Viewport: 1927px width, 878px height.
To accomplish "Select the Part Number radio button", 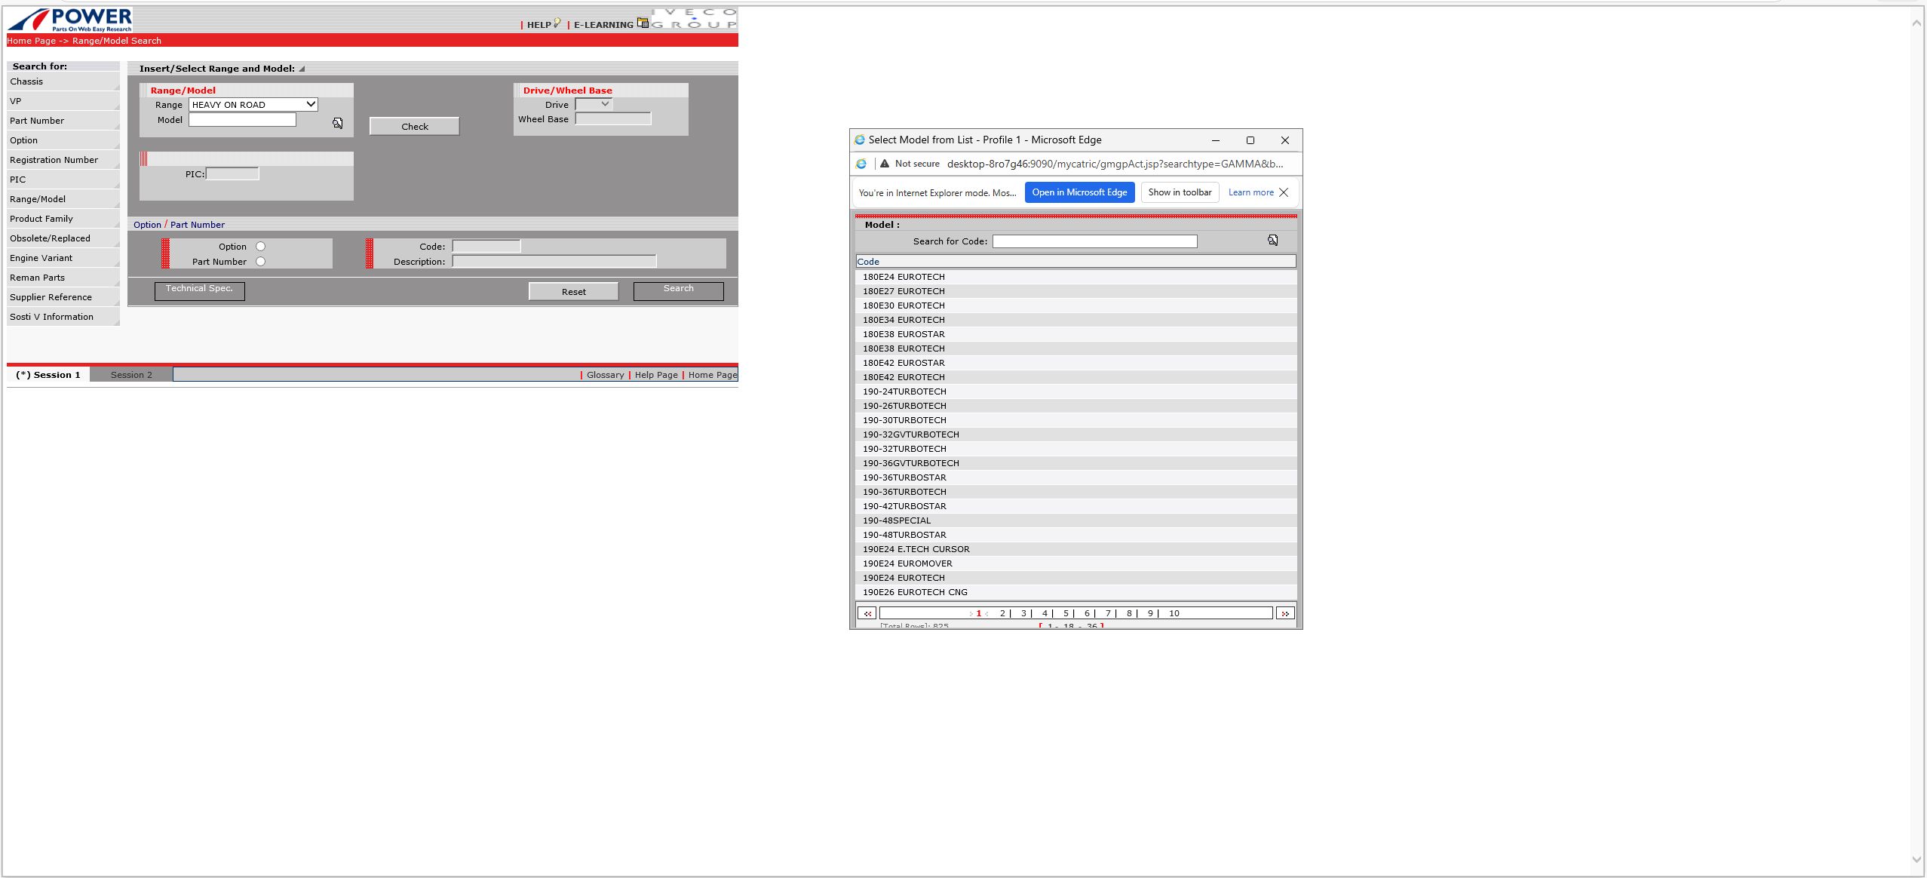I will click(x=260, y=262).
